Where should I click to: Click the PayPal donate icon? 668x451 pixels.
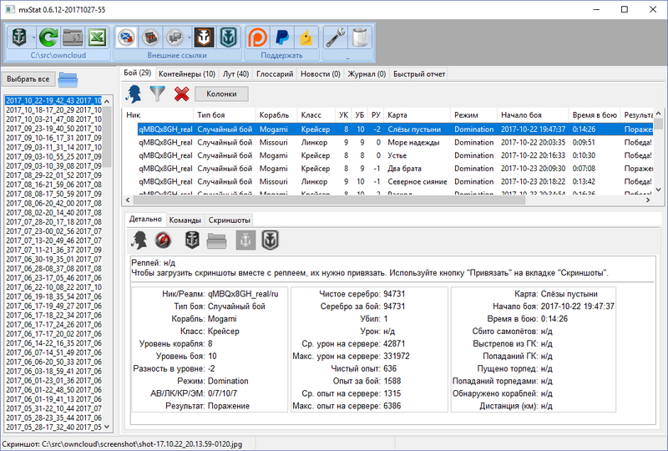(x=283, y=38)
